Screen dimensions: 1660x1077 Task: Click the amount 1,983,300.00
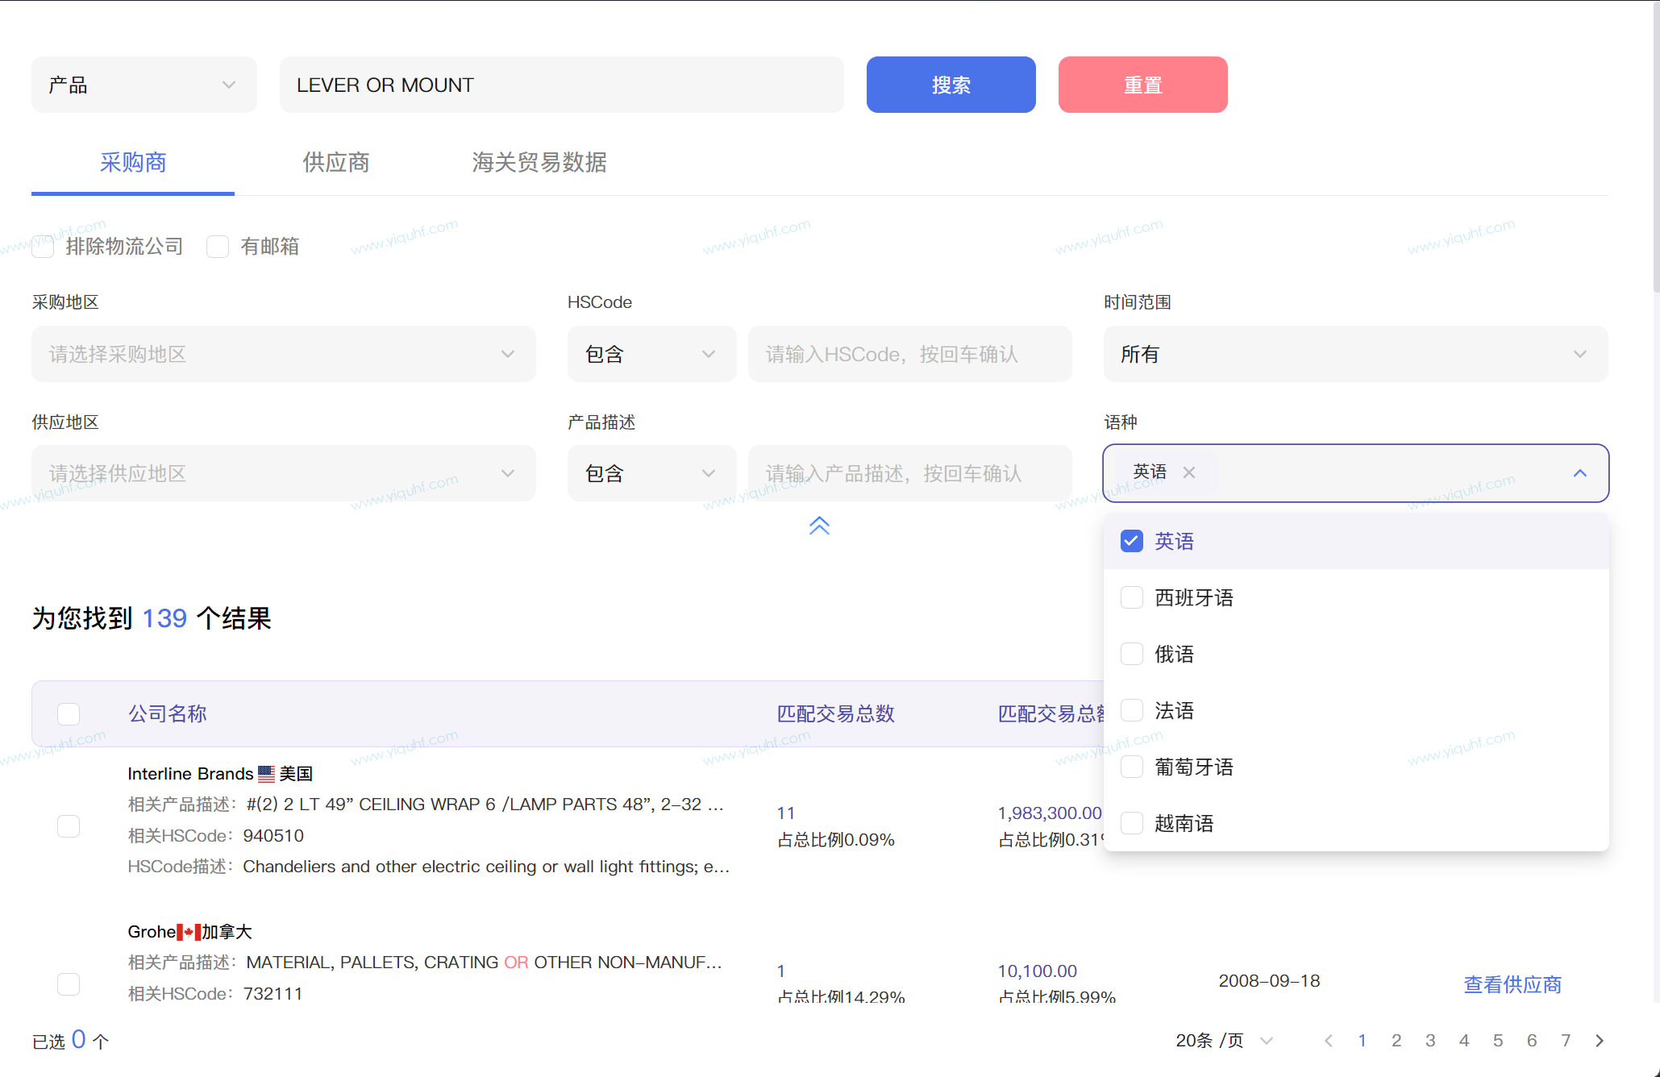coord(1050,813)
